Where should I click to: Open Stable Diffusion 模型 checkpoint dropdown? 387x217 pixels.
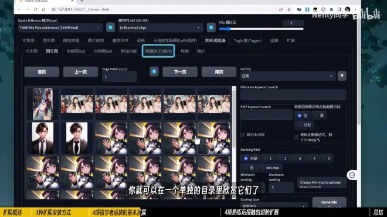[x=60, y=27]
